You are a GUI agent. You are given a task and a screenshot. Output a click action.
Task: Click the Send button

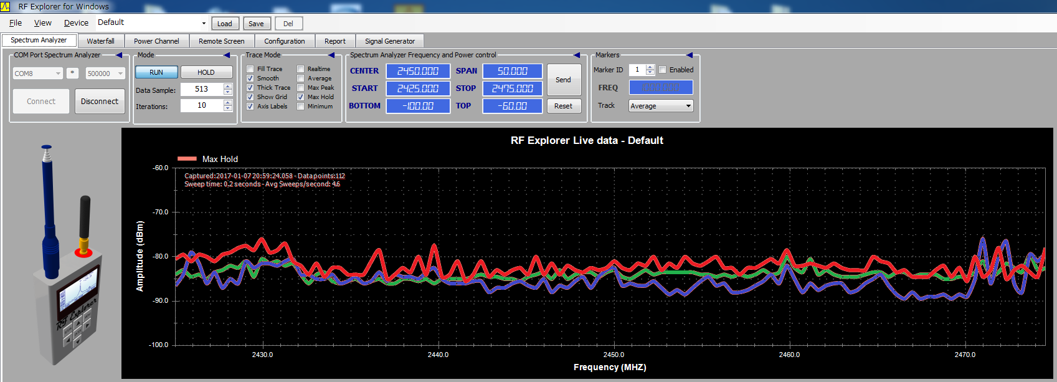click(x=563, y=80)
